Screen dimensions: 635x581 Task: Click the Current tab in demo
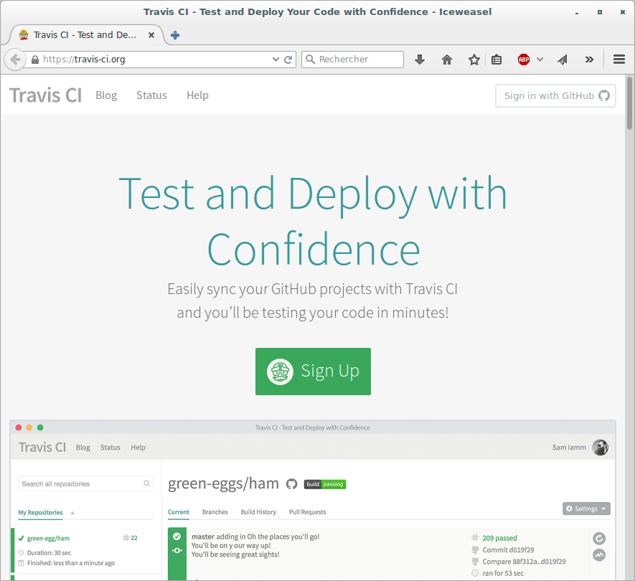click(179, 512)
